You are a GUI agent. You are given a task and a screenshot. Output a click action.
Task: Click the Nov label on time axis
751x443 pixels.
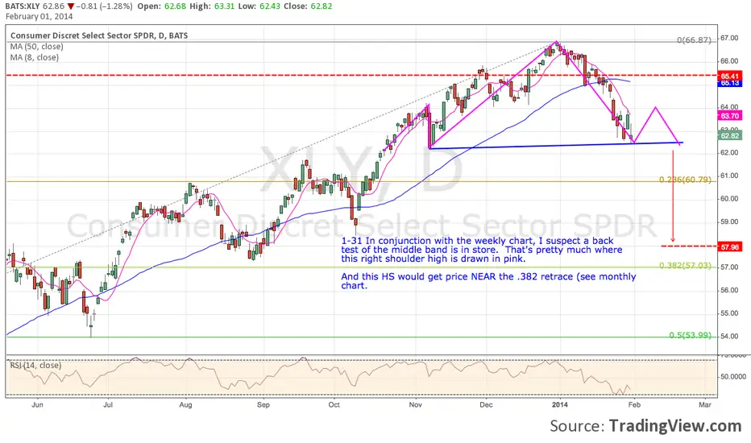click(x=415, y=404)
